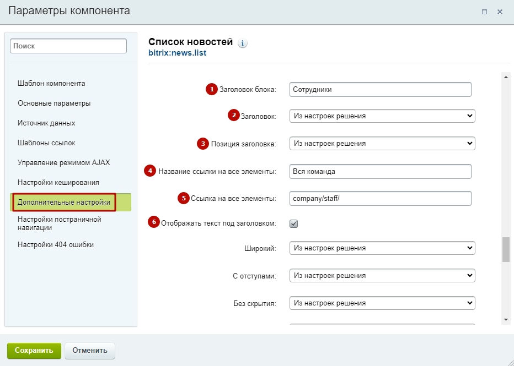Click the scrollbar down arrow
Image resolution: width=514 pixels, height=366 pixels.
(506, 320)
